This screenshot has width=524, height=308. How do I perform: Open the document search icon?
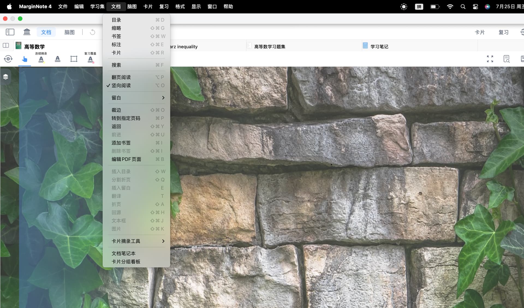pos(507,59)
